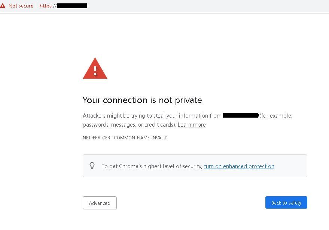Click the "passwords, messages, or credit cards" text
Viewport: 329px width, 230px height.
(129, 125)
